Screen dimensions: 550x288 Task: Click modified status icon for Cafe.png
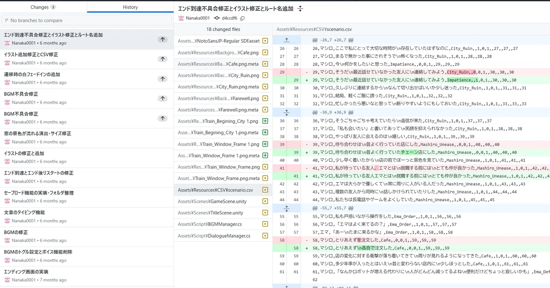(x=265, y=52)
